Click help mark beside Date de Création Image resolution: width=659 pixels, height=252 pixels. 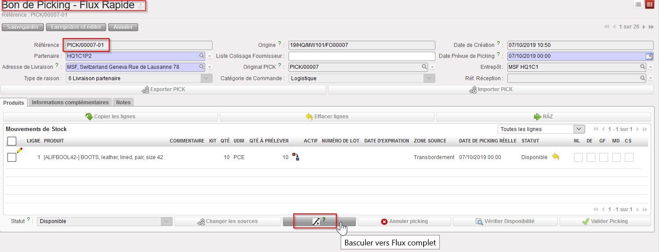click(499, 44)
